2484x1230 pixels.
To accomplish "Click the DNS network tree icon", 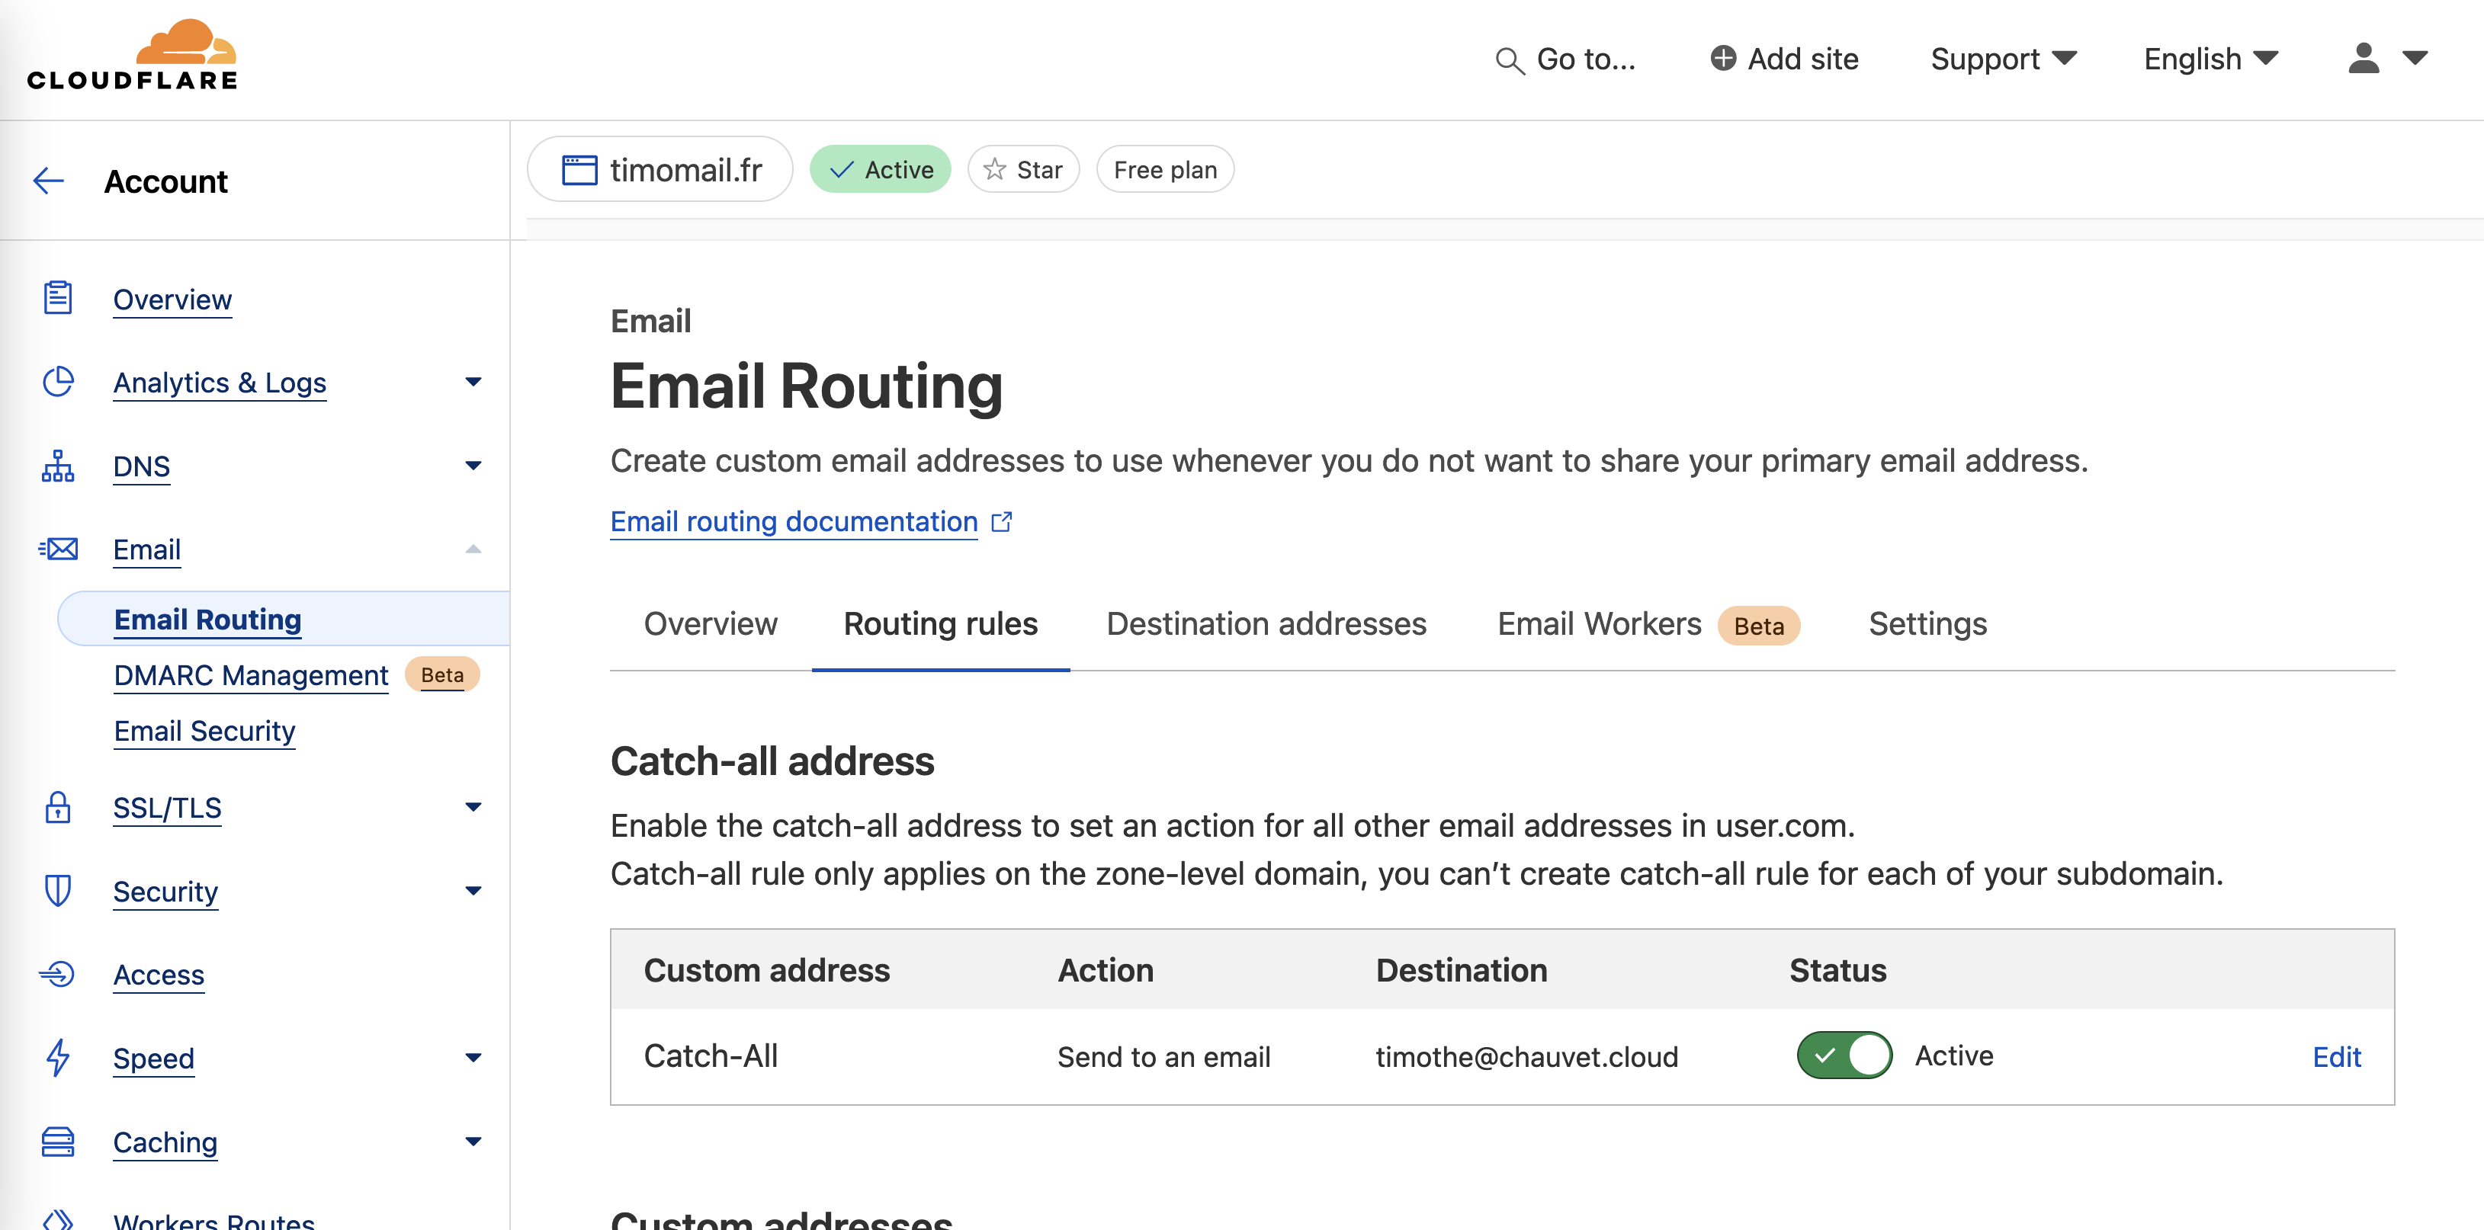I will click(x=58, y=466).
